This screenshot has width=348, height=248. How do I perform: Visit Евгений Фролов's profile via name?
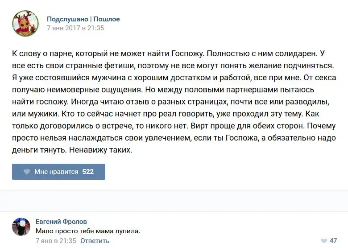coord(61,222)
